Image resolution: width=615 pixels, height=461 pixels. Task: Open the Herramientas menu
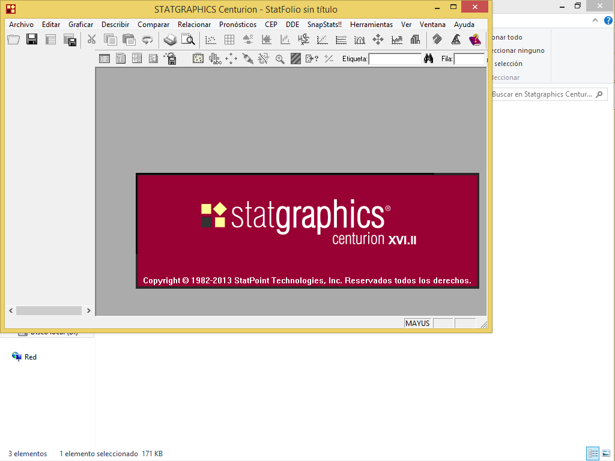pyautogui.click(x=371, y=24)
